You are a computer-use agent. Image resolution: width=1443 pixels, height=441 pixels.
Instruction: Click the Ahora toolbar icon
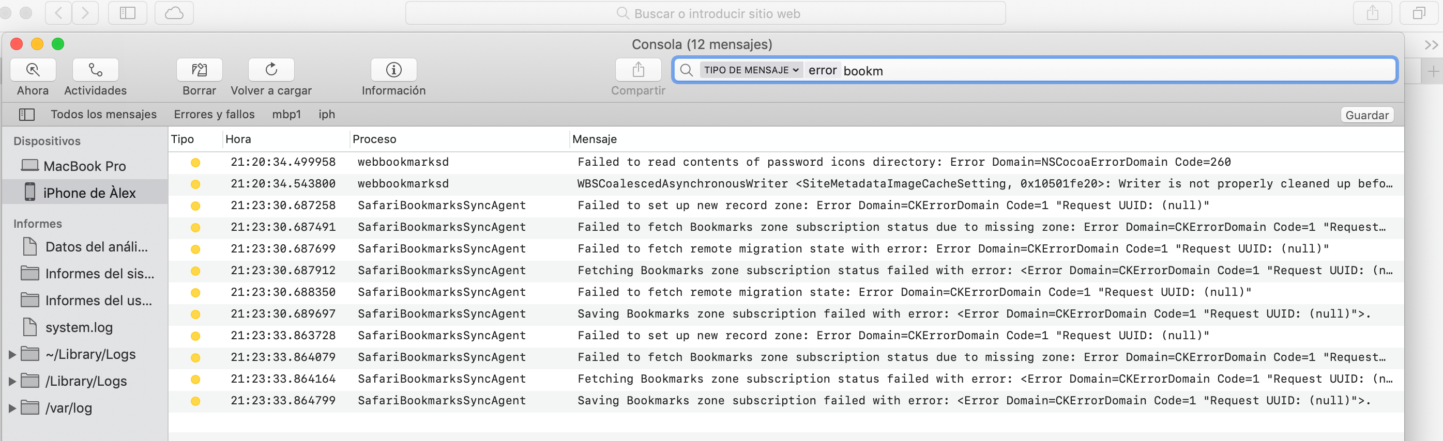[33, 70]
